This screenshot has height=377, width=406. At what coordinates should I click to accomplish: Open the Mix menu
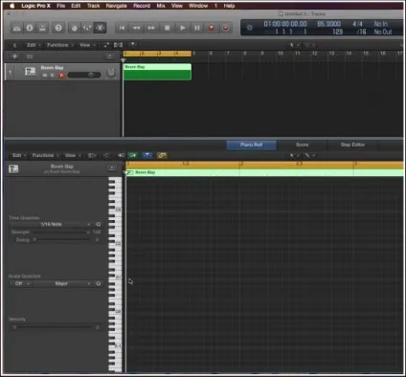[x=161, y=6]
